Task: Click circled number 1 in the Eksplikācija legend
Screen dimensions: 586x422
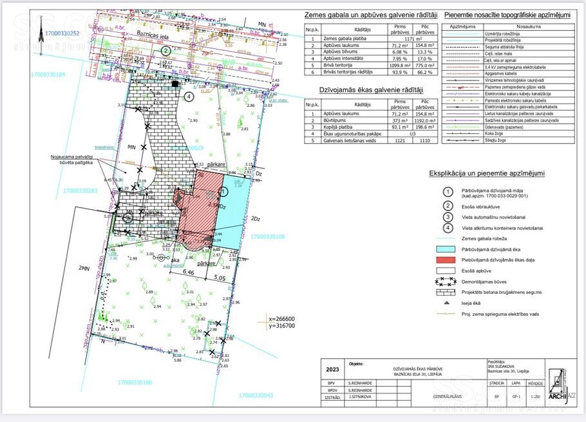Action: tap(446, 191)
